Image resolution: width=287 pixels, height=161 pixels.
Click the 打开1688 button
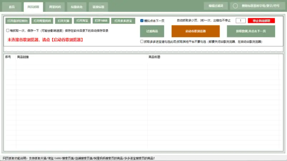click(x=100, y=21)
